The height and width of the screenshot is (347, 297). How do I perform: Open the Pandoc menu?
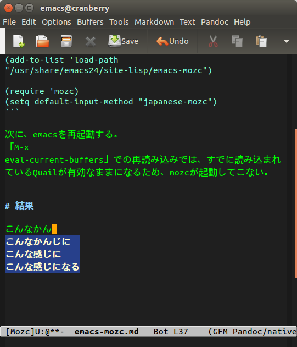tap(215, 22)
